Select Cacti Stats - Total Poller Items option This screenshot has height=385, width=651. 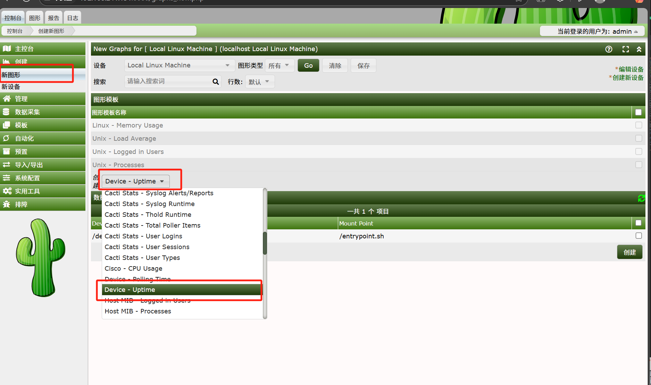(182, 226)
